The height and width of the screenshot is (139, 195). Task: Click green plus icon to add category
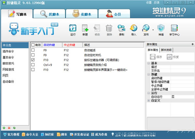pyautogui.click(x=4, y=128)
